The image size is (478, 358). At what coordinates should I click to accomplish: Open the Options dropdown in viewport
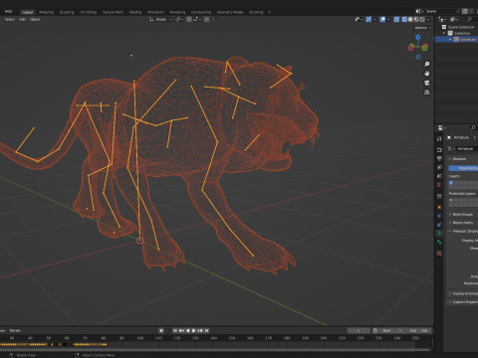(422, 28)
